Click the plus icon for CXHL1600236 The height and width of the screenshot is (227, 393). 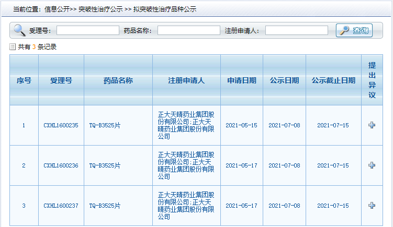[372, 165]
